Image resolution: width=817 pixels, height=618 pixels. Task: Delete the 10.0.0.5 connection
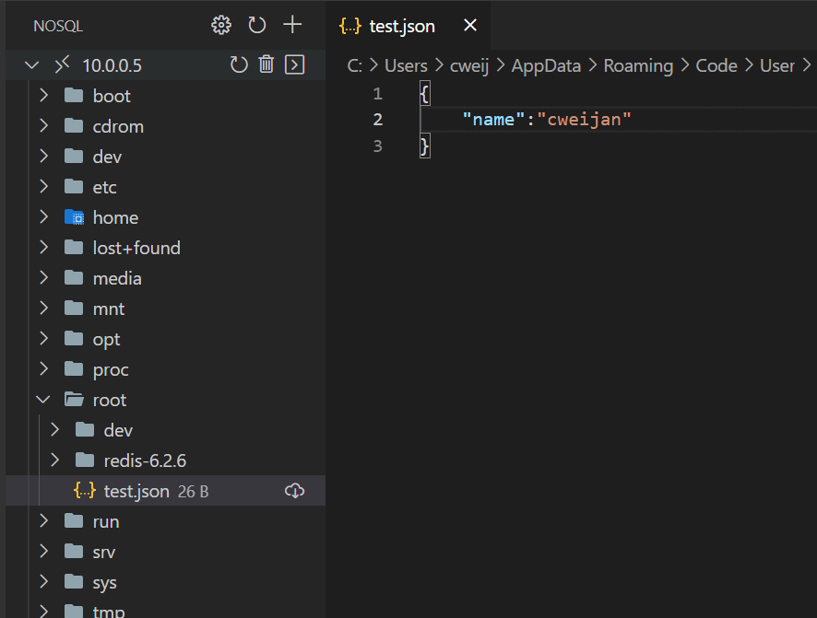266,64
